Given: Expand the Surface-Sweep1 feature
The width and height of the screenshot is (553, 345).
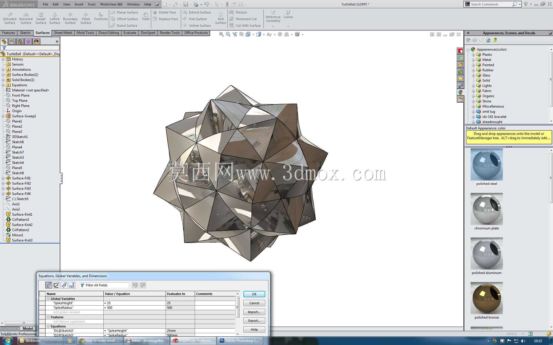Looking at the screenshot, I should pyautogui.click(x=3, y=116).
